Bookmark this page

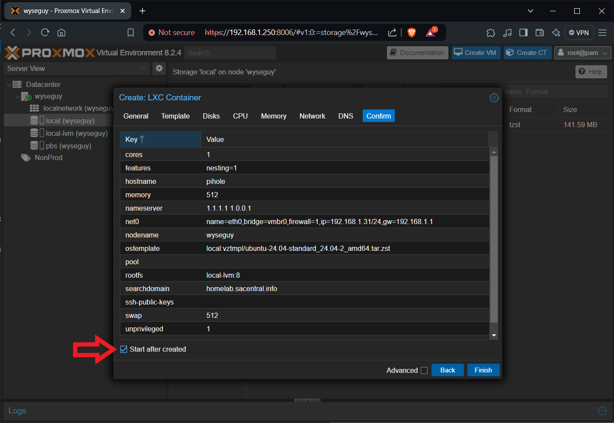coord(131,32)
